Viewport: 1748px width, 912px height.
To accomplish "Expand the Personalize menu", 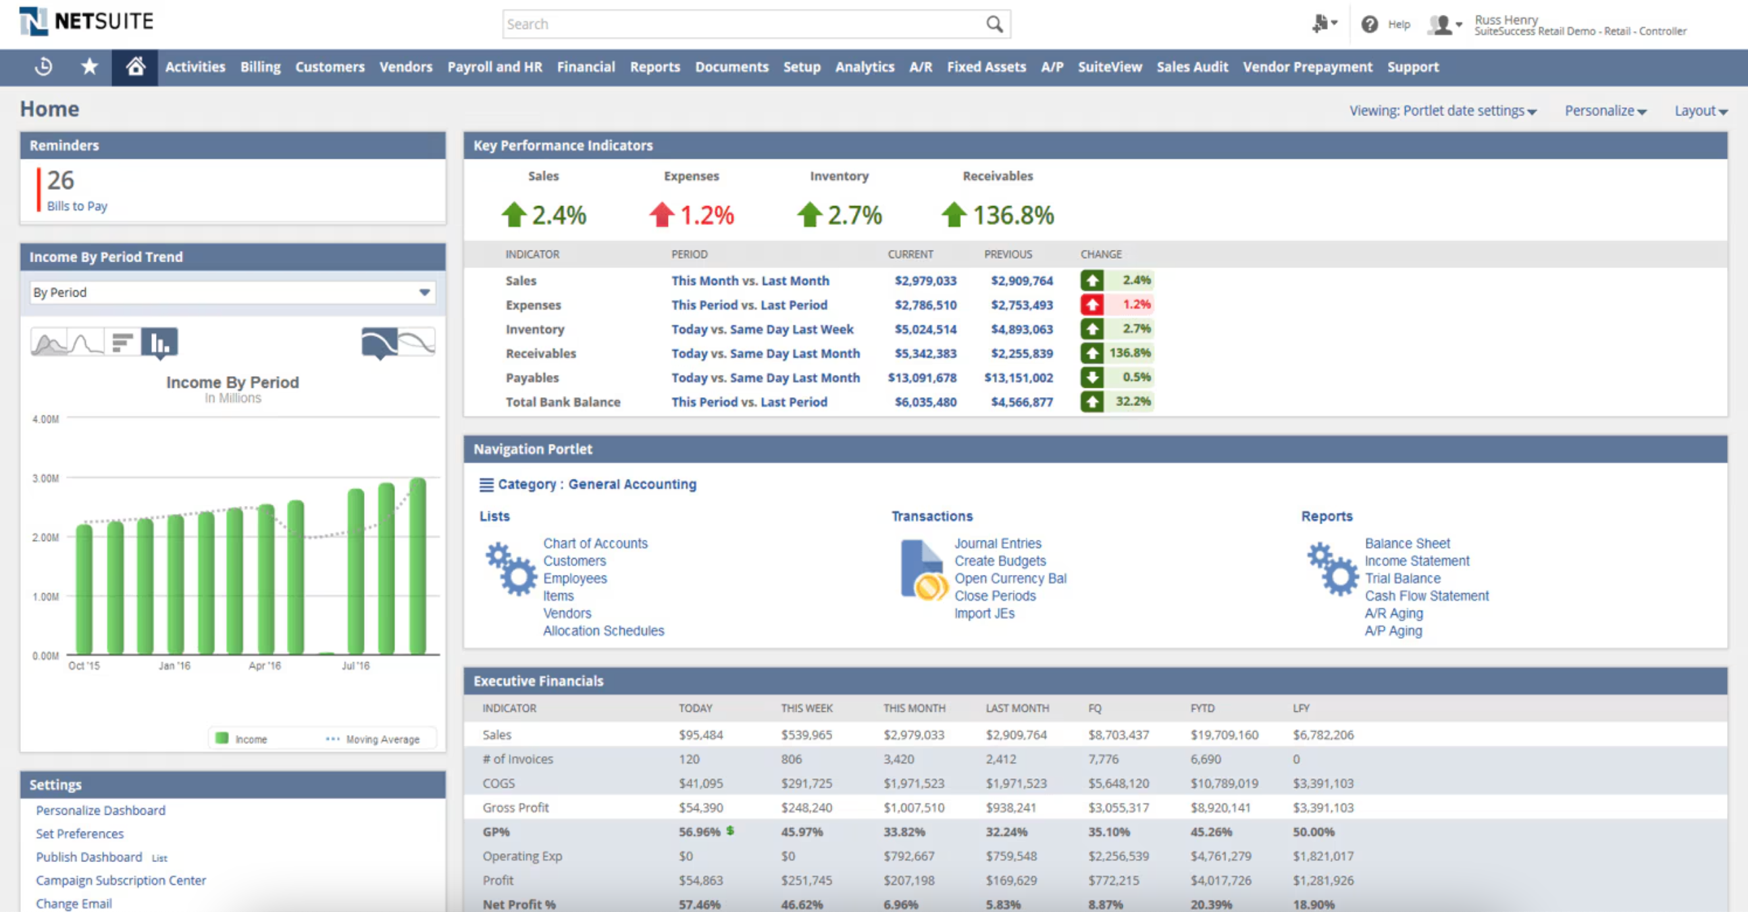I will pos(1605,111).
